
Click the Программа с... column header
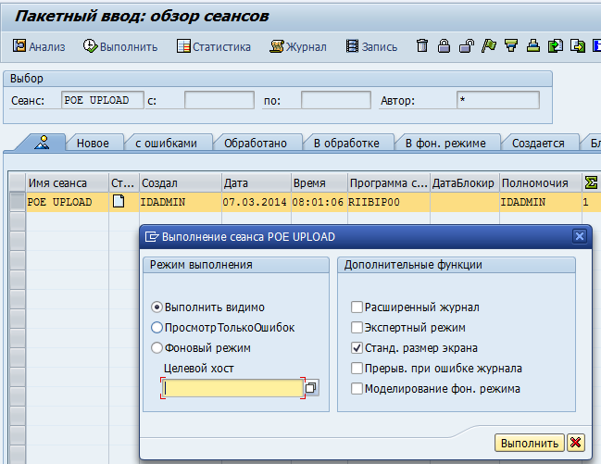click(x=389, y=183)
